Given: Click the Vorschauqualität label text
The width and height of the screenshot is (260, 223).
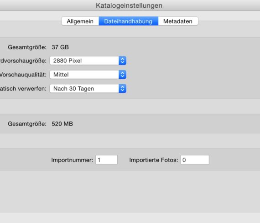Looking at the screenshot, I should coord(23,75).
